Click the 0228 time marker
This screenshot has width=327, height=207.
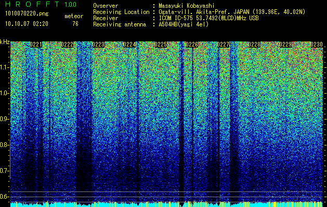(254, 45)
